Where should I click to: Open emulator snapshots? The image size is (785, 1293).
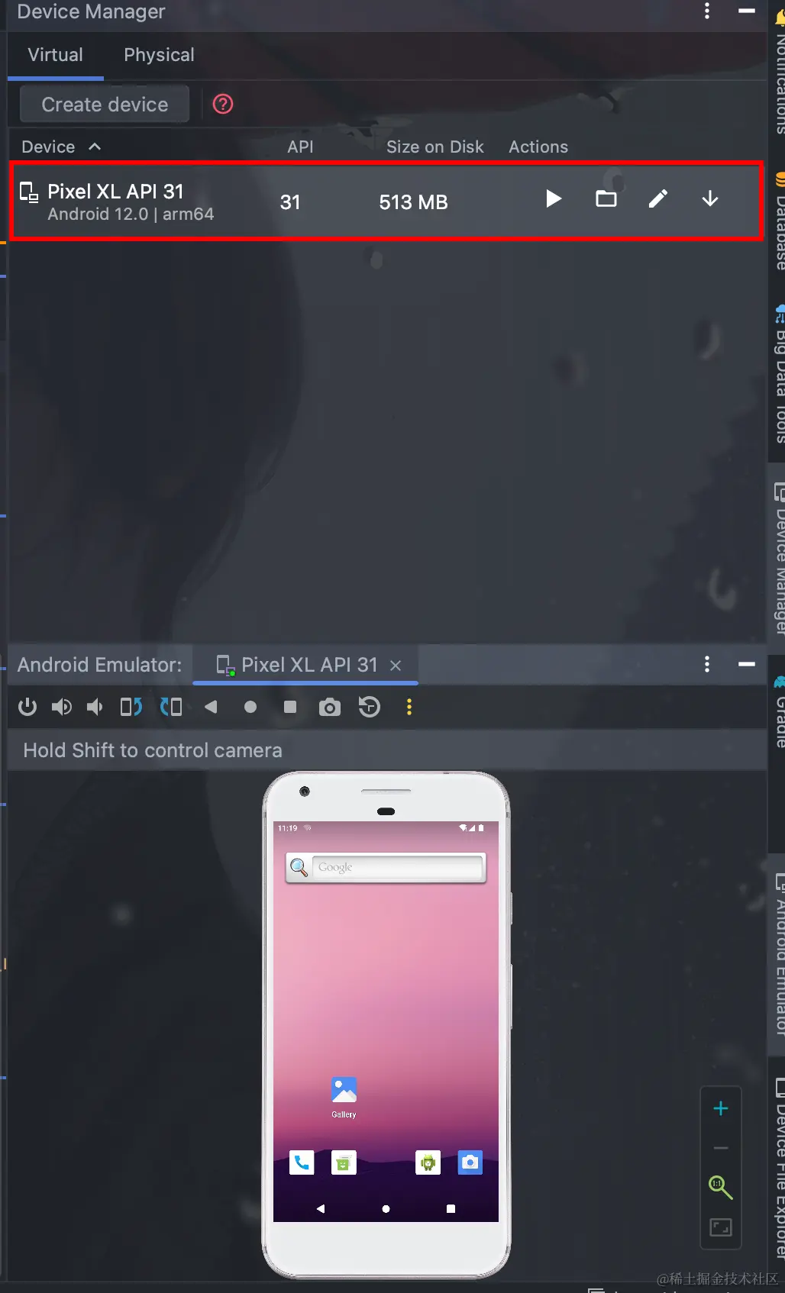point(370,708)
